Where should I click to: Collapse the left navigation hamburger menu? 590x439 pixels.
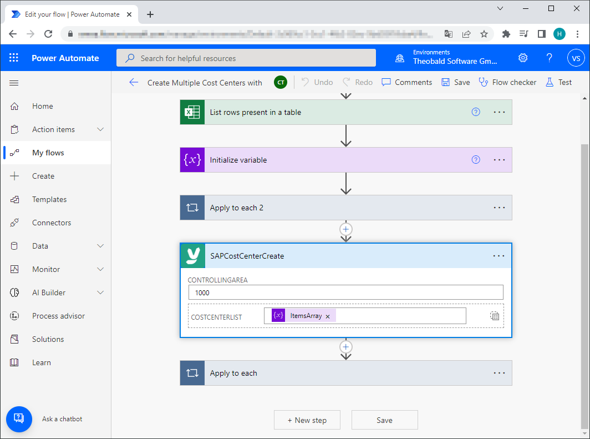coord(14,83)
